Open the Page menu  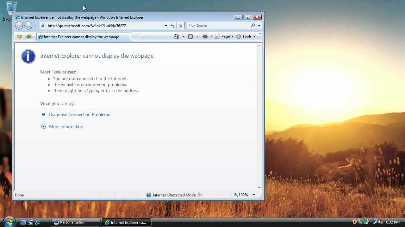pyautogui.click(x=225, y=36)
